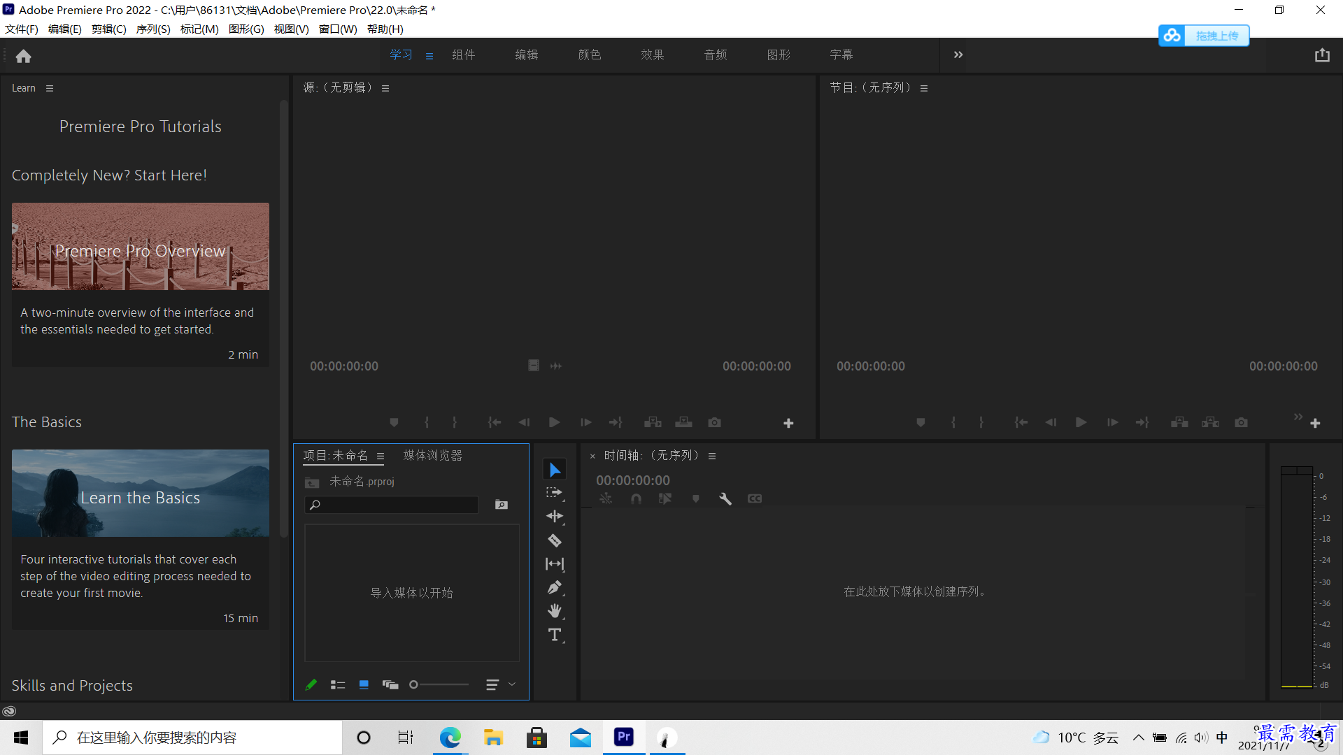The image size is (1343, 755).
Task: Open the 文件(F) menu
Action: click(x=22, y=29)
